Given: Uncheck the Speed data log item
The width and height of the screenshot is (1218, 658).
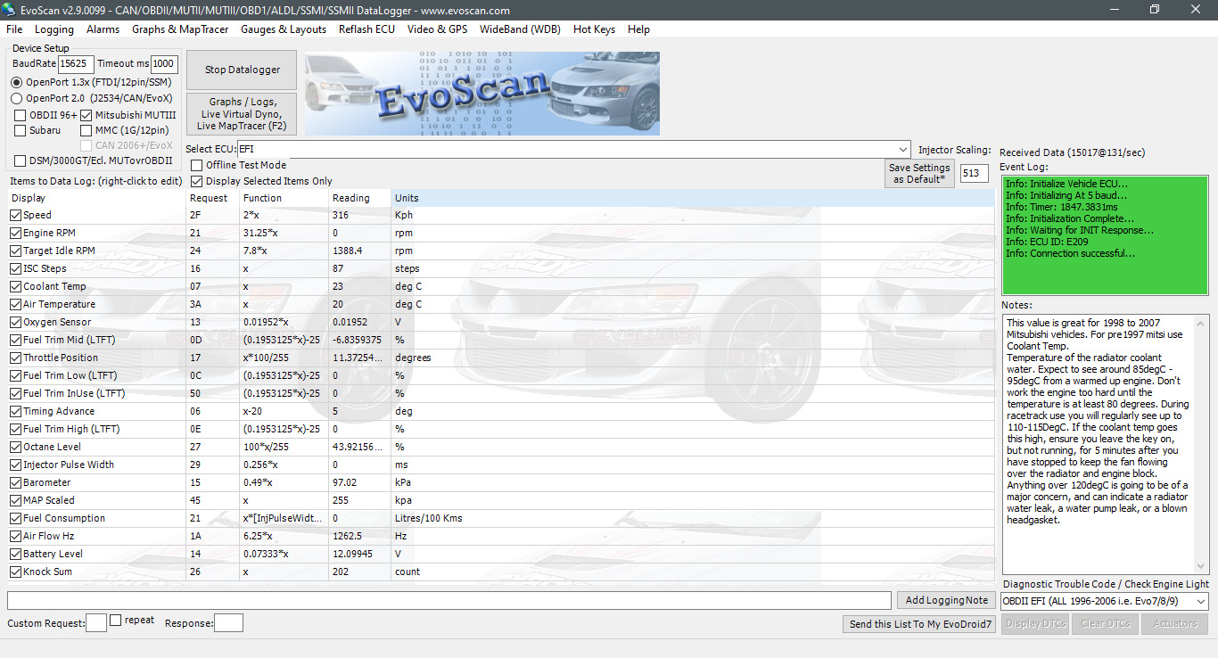Looking at the screenshot, I should coord(15,215).
